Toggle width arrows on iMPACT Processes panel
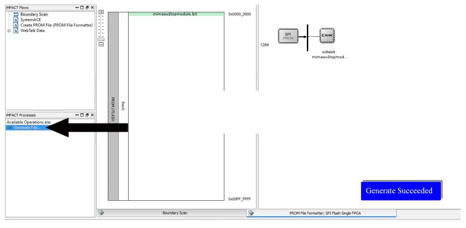 77,115
